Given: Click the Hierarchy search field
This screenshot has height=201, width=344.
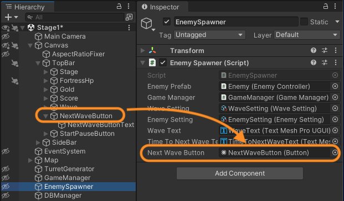Looking at the screenshot, I should click(75, 17).
